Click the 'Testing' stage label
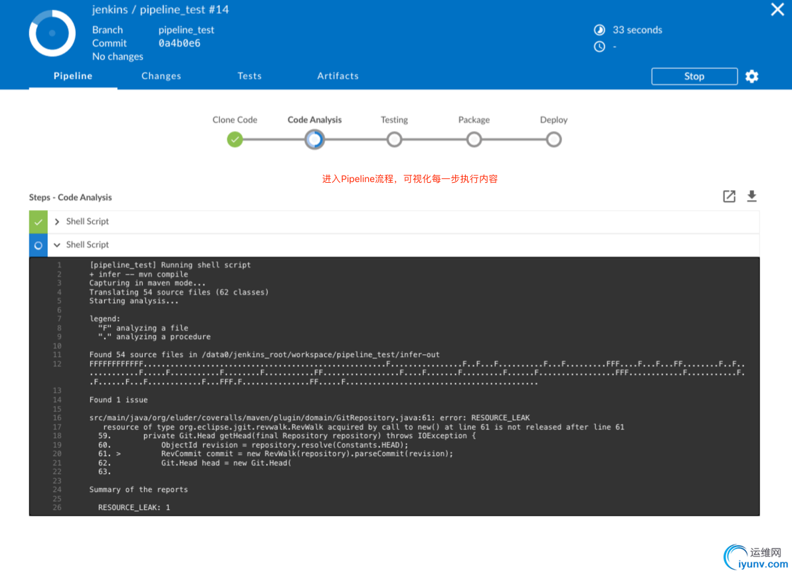The height and width of the screenshot is (575, 792). 394,120
